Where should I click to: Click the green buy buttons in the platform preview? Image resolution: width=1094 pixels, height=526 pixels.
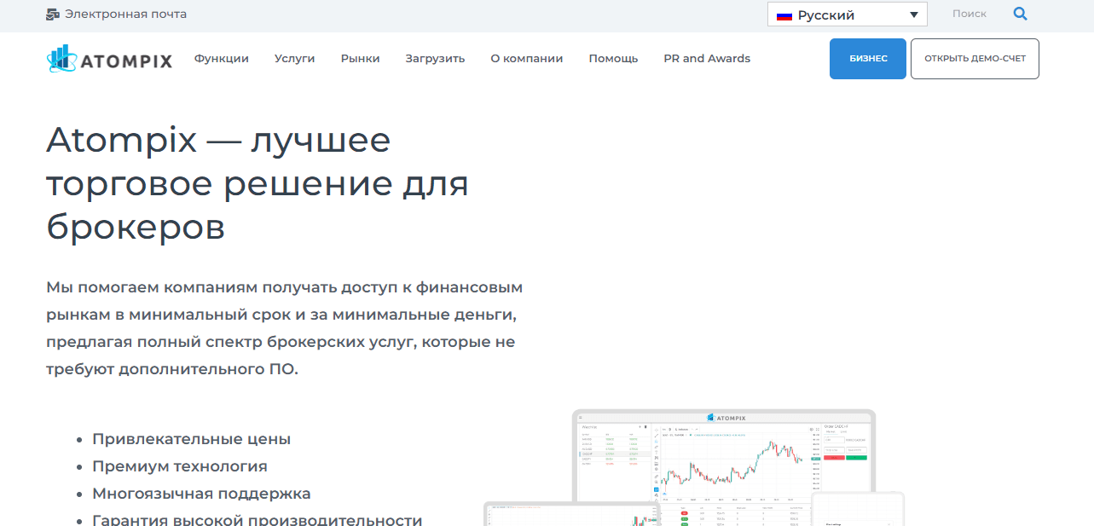click(858, 457)
